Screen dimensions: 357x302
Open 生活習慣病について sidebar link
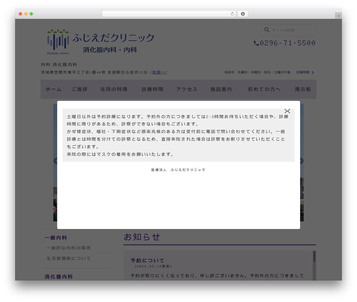pos(69,259)
